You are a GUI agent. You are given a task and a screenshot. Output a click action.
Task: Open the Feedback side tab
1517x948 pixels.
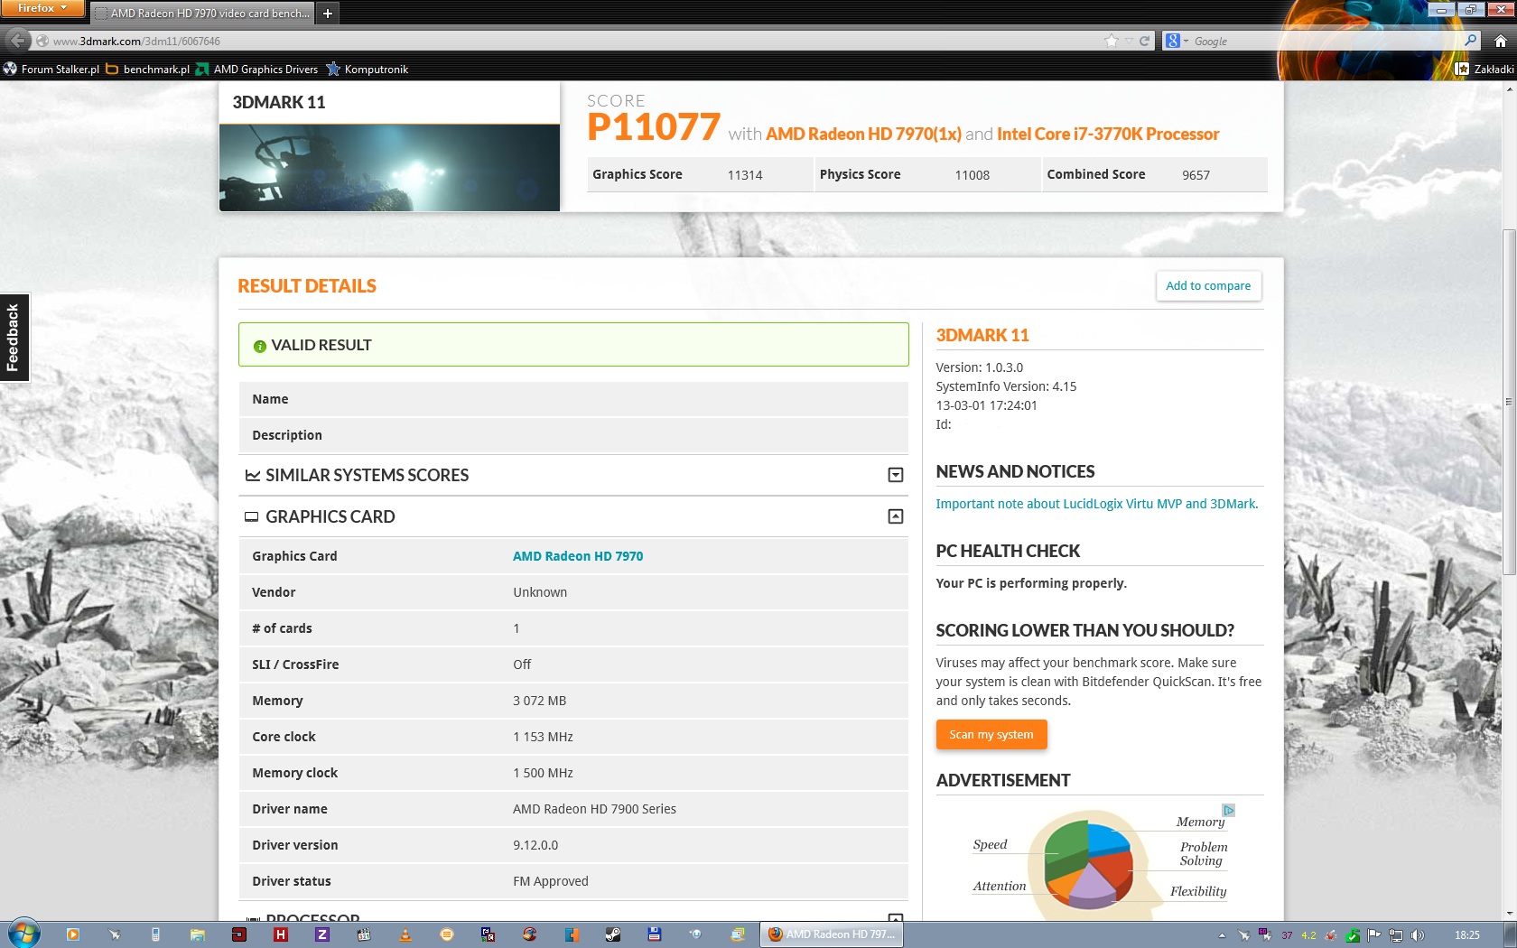[x=14, y=337]
